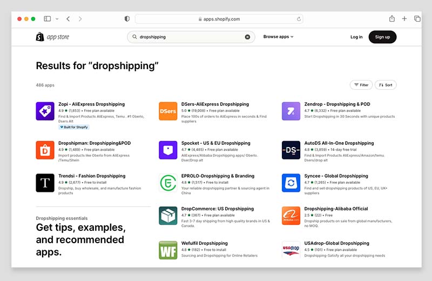Click the Results for "dropshipping" heading
The image size is (432, 281).
click(97, 66)
